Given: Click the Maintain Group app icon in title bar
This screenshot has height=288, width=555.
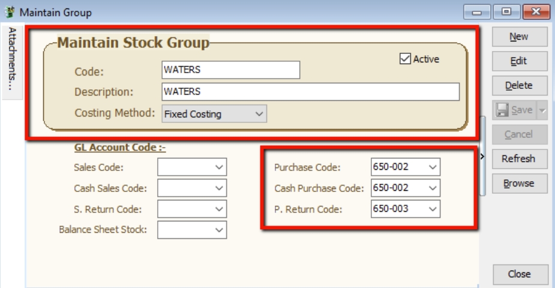Looking at the screenshot, I should [x=9, y=11].
